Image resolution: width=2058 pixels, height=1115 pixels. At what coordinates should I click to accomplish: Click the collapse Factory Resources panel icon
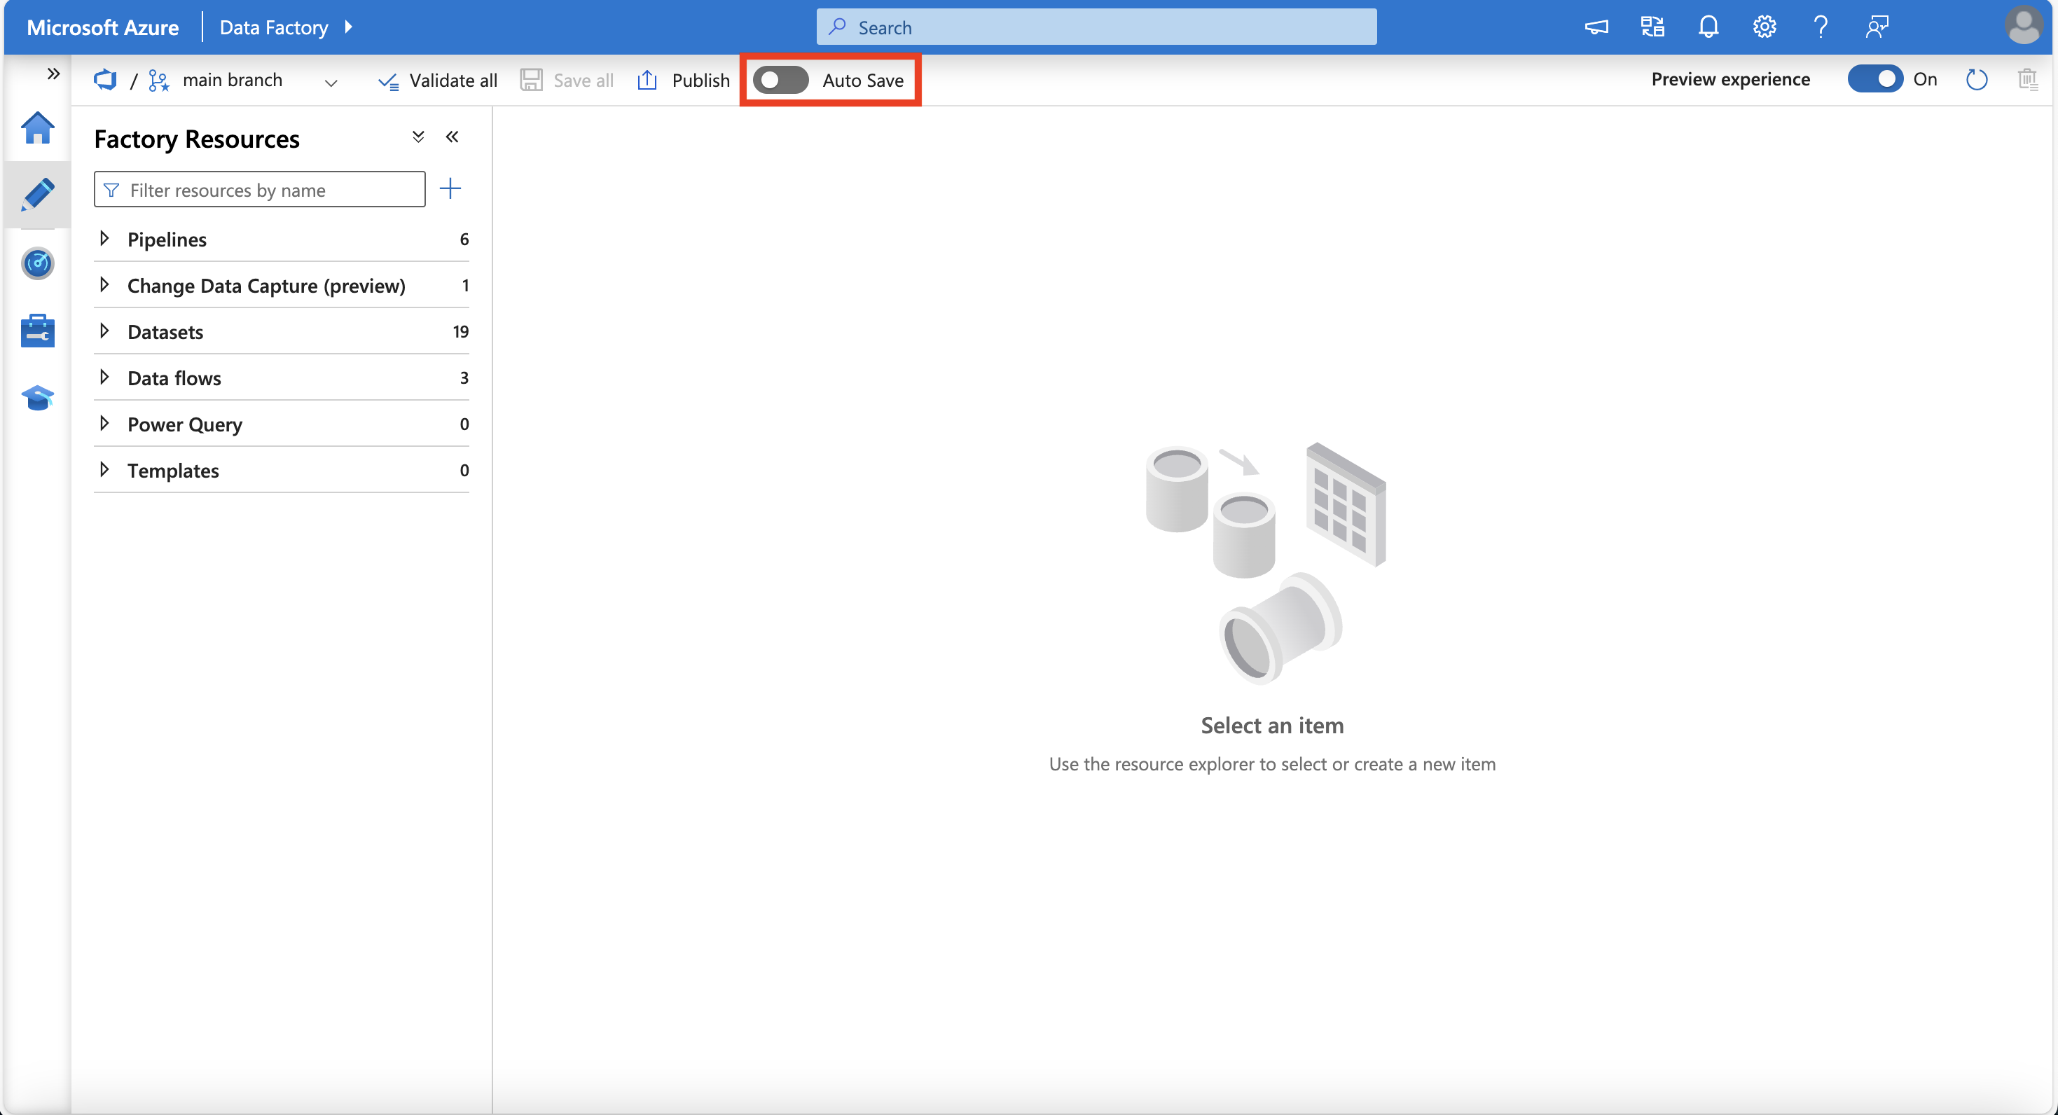click(453, 137)
